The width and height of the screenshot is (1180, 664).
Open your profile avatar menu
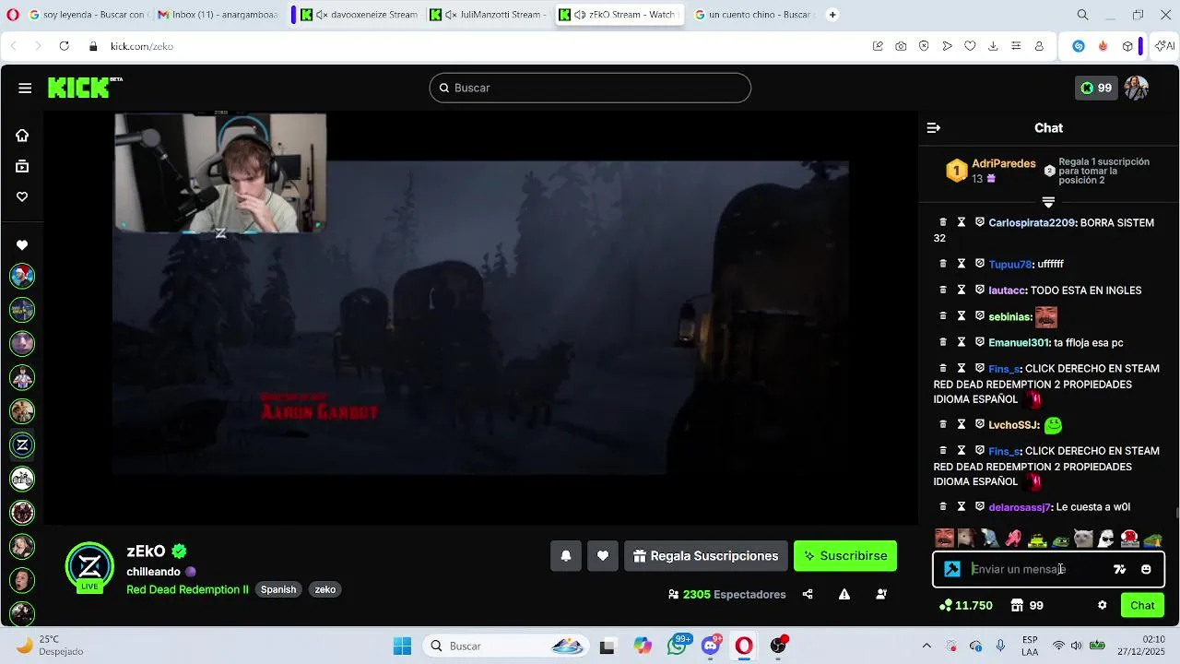tap(1137, 88)
